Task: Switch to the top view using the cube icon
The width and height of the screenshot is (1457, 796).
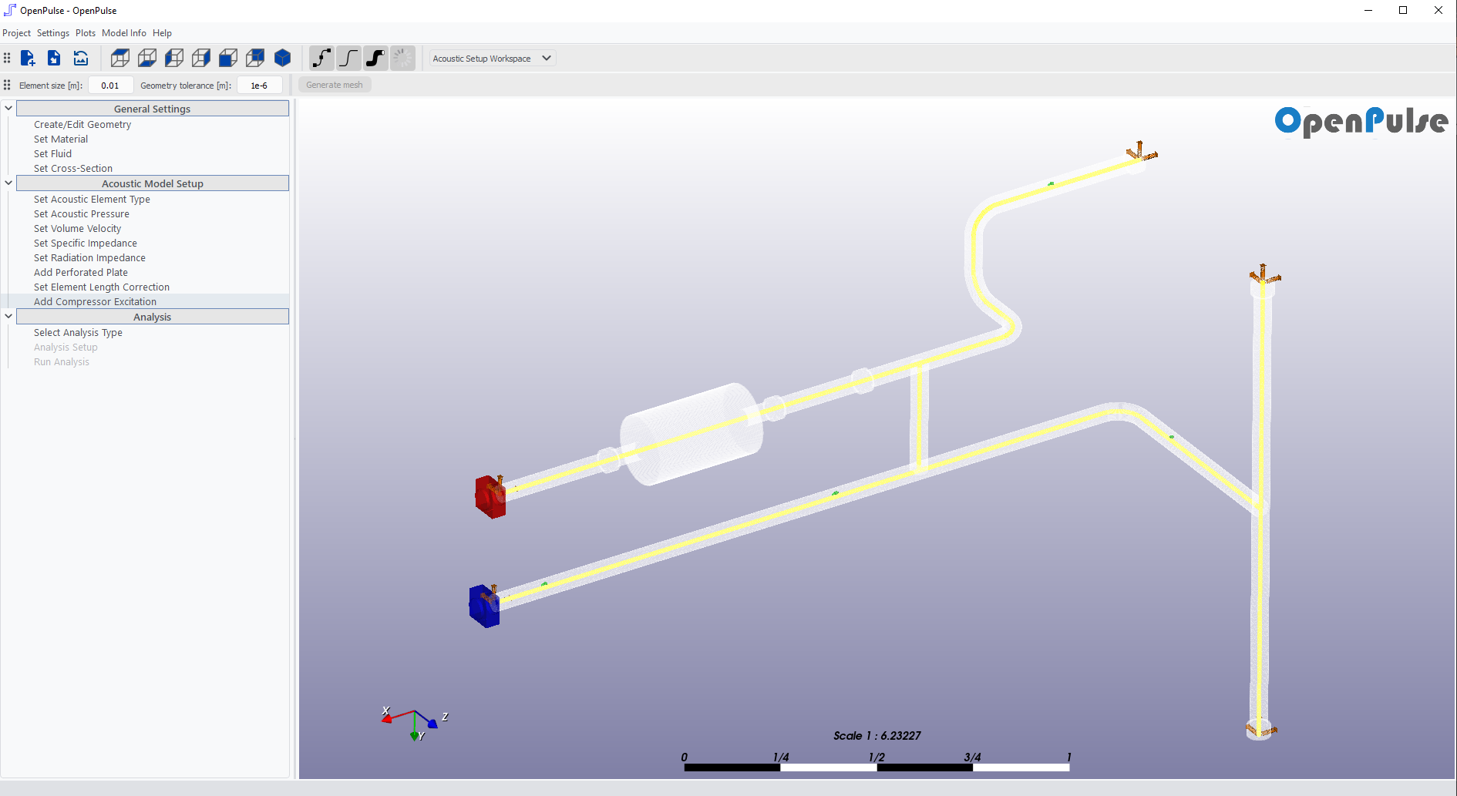Action: 119,58
